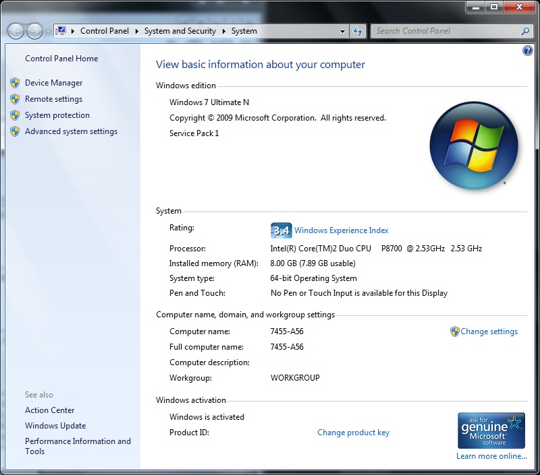Select System in the address breadcrumb
Image resolution: width=540 pixels, height=475 pixels.
[x=244, y=31]
